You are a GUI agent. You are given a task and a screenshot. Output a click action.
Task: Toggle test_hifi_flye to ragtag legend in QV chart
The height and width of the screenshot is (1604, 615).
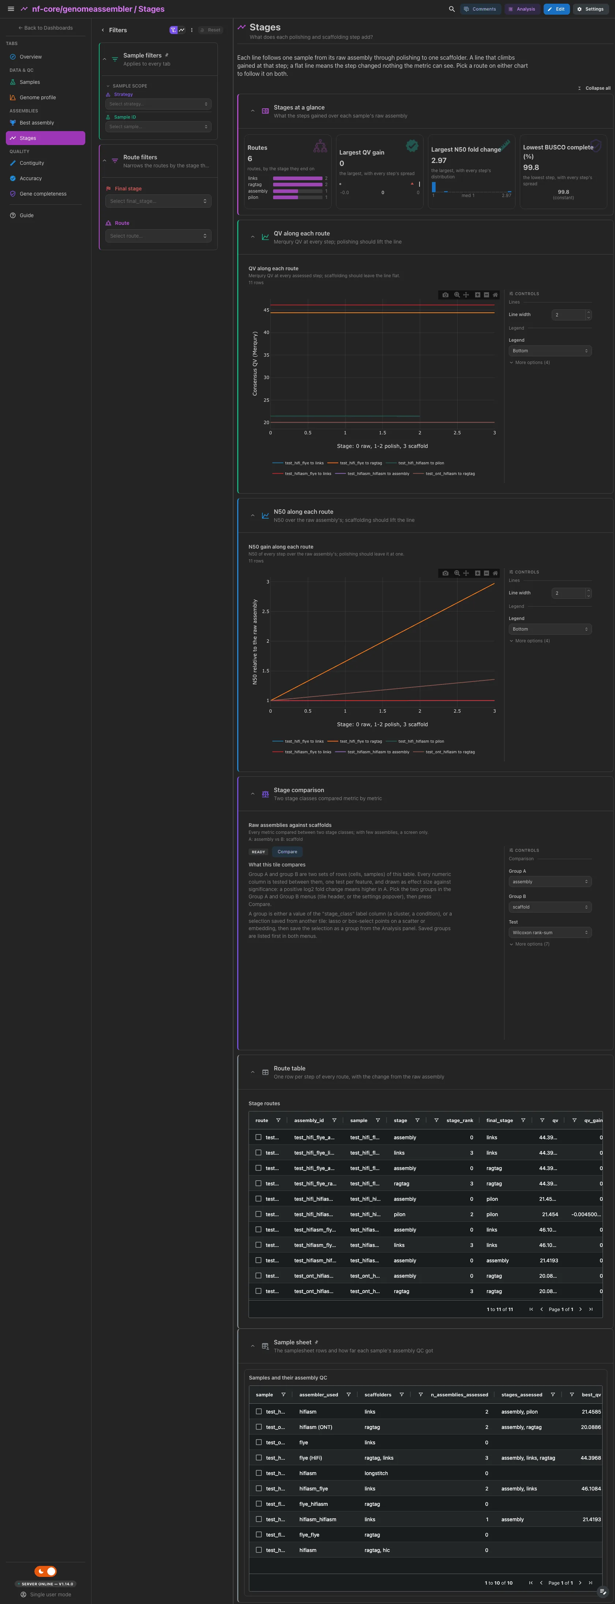(x=355, y=463)
